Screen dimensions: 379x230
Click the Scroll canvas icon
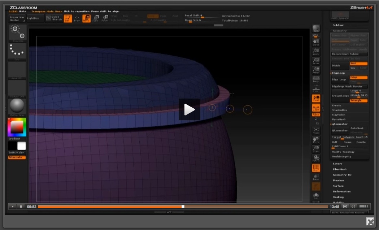point(316,42)
